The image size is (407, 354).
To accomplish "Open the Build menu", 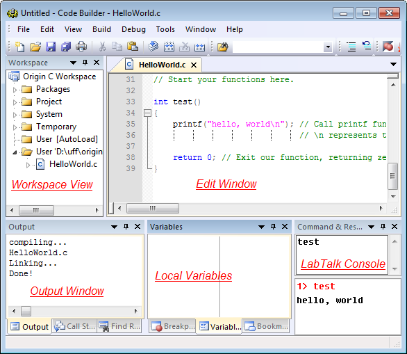I will [x=101, y=29].
